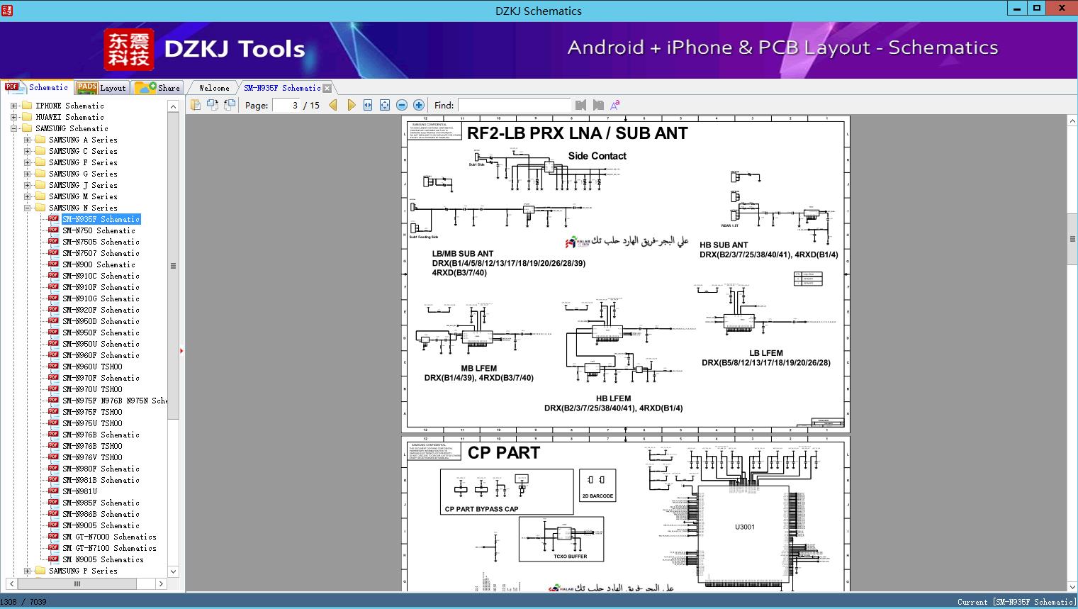Expand SAMSUNG C Series folder

(27, 151)
